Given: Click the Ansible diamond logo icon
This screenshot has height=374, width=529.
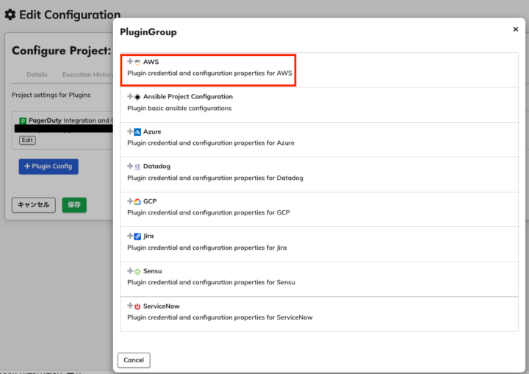Looking at the screenshot, I should coord(137,97).
